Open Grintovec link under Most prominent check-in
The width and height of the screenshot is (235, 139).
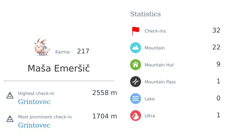34,125
